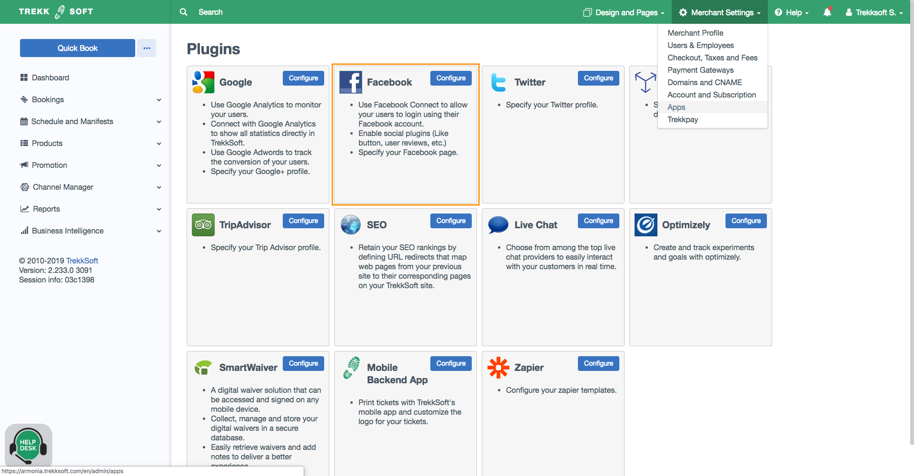Image resolution: width=914 pixels, height=476 pixels.
Task: Configure the SmartWaiver plugin
Action: [x=303, y=363]
